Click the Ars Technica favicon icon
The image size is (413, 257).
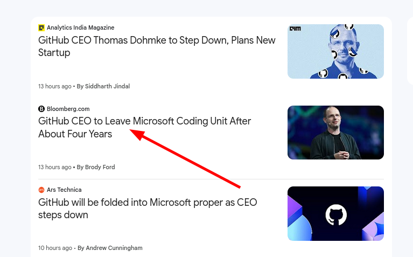[41, 190]
